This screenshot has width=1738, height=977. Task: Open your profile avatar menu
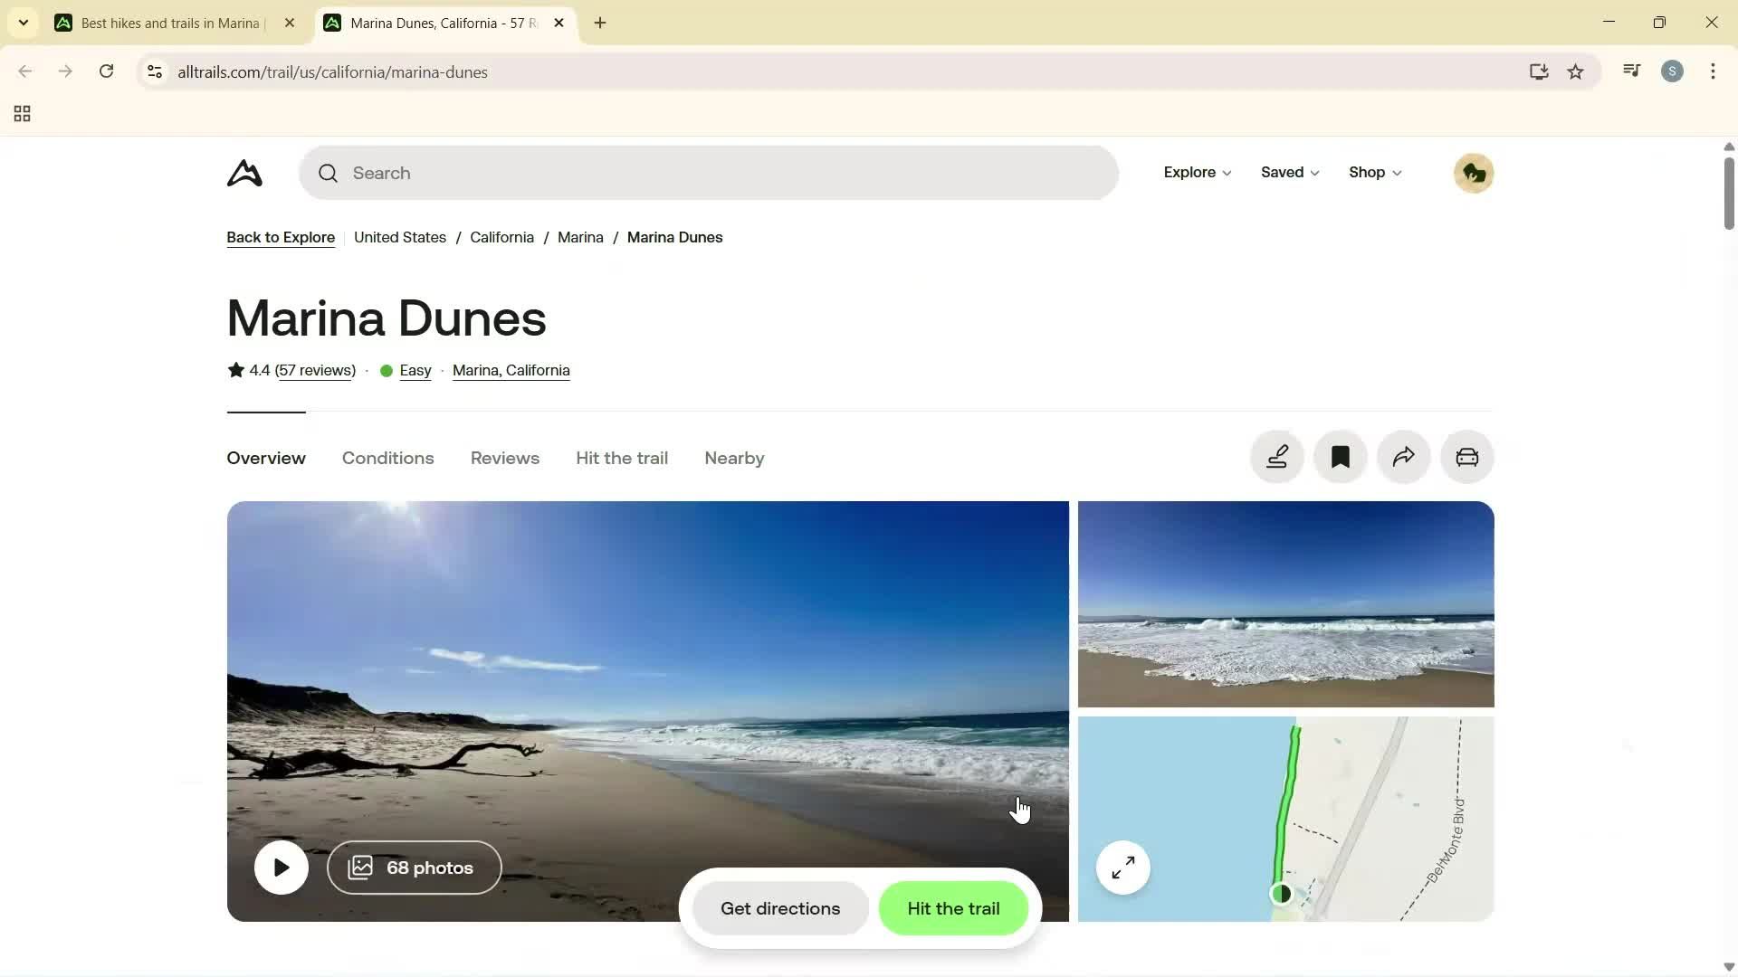point(1474,173)
